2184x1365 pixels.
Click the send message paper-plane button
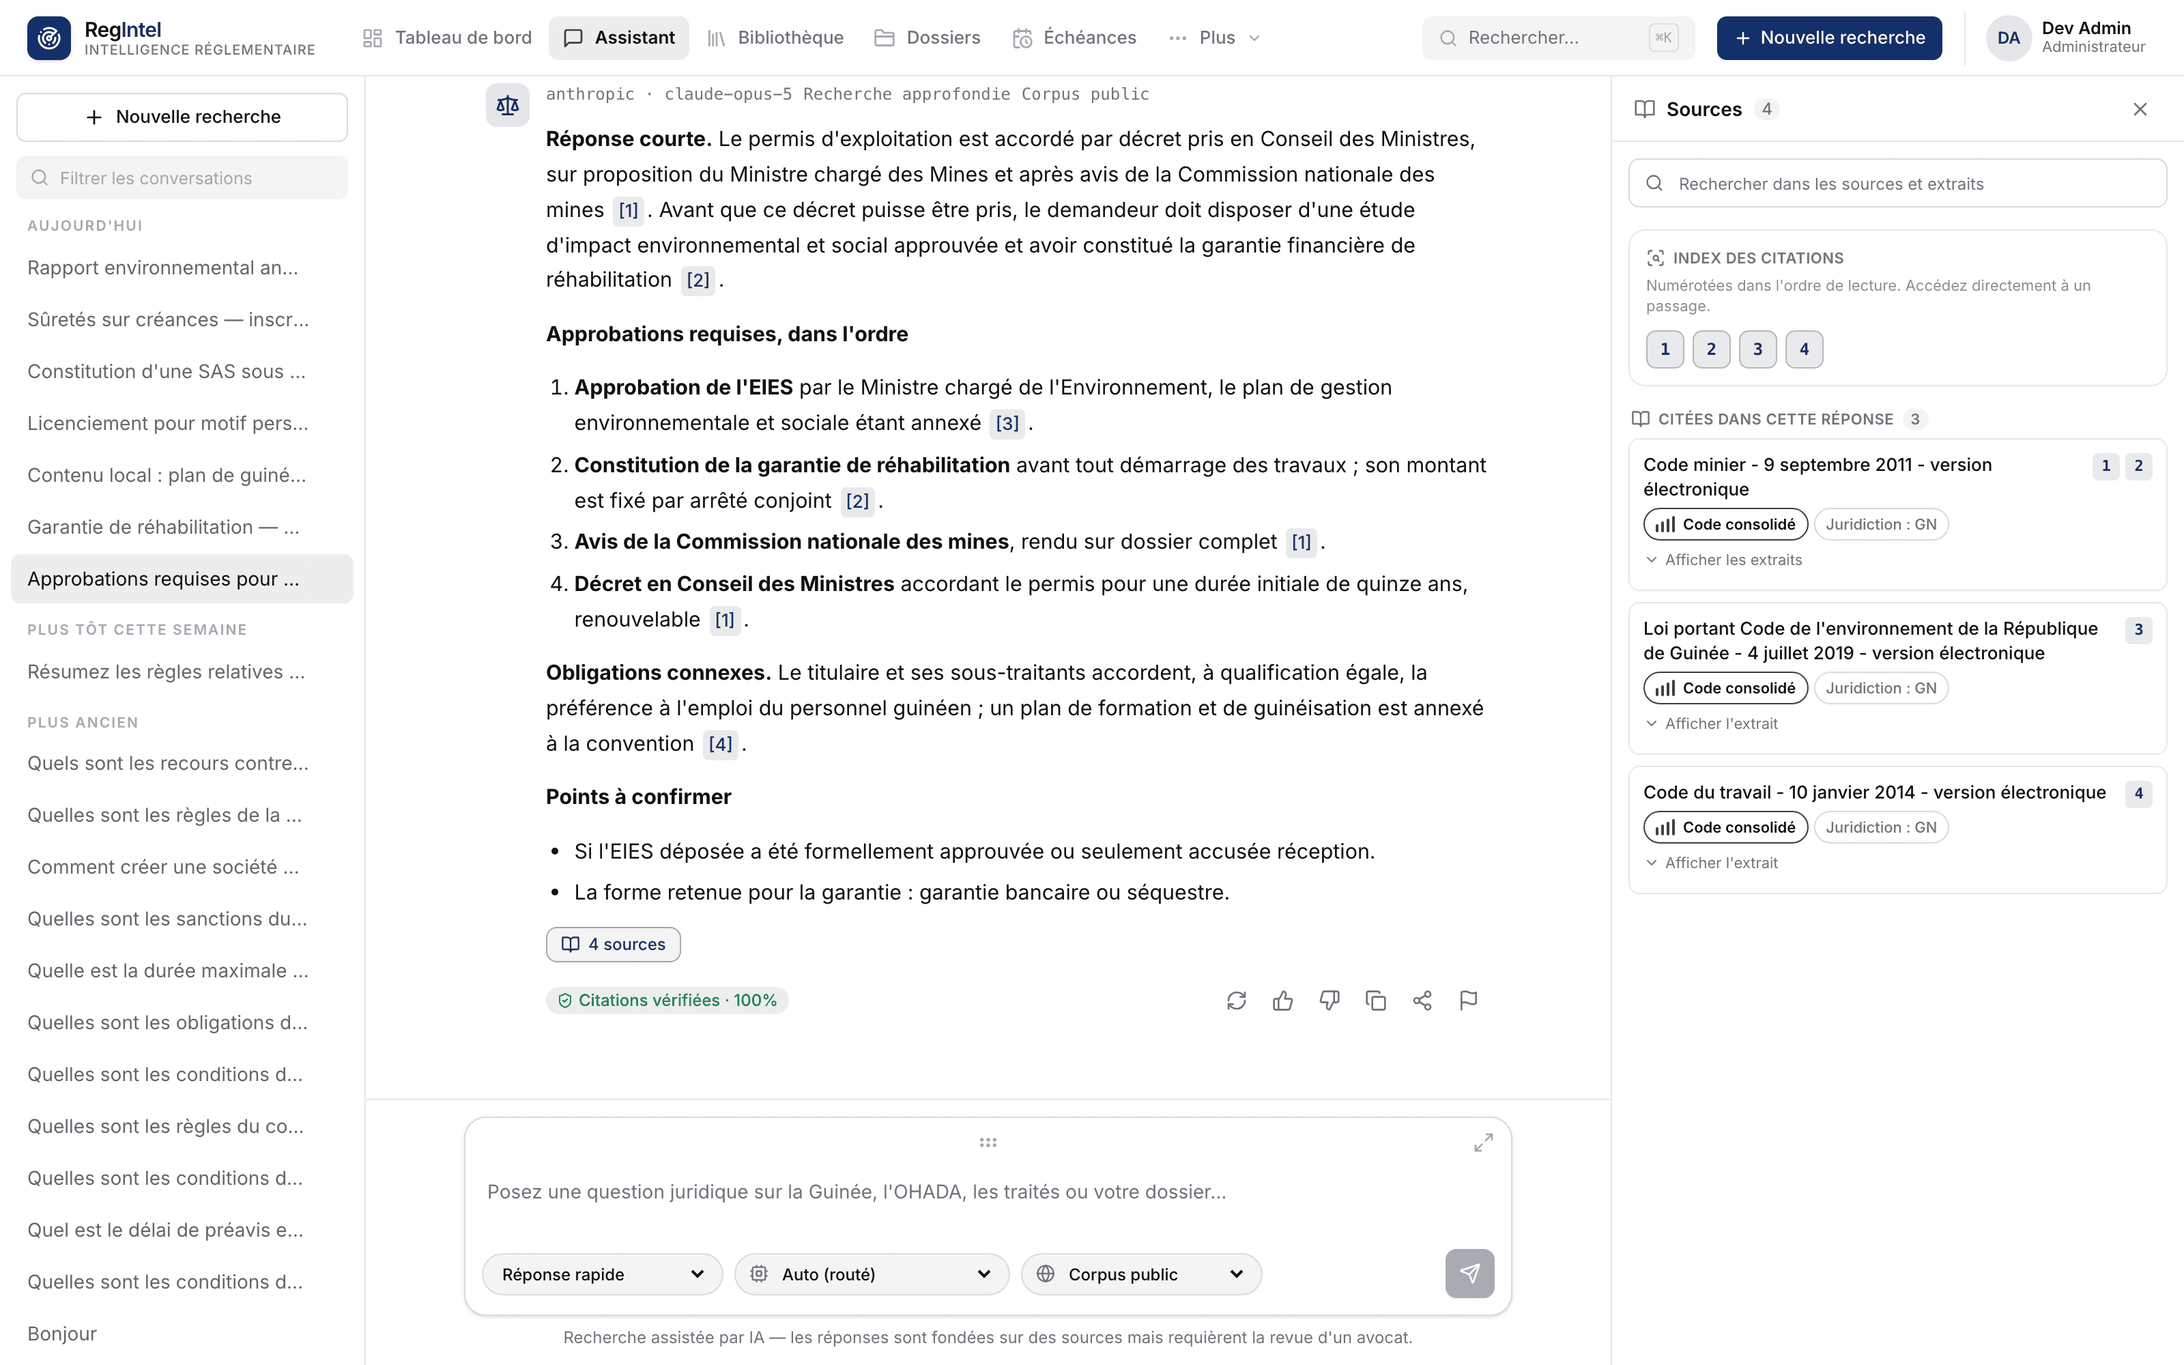pyautogui.click(x=1469, y=1273)
